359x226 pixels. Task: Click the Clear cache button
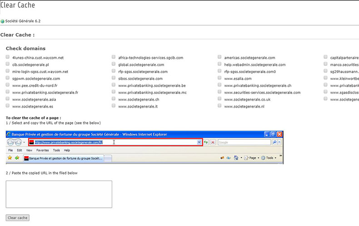point(18,218)
